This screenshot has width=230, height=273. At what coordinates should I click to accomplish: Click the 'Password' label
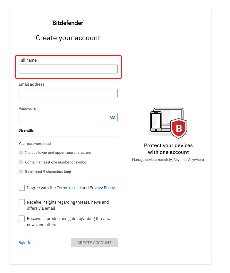[28, 108]
